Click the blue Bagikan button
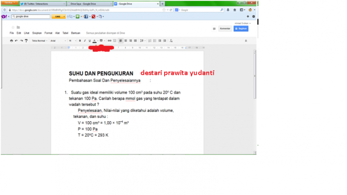This screenshot has height=195, width=347. (x=241, y=29)
